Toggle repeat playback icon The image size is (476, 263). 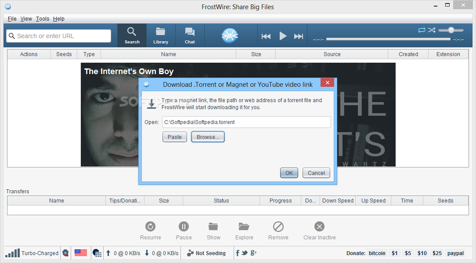point(422,30)
